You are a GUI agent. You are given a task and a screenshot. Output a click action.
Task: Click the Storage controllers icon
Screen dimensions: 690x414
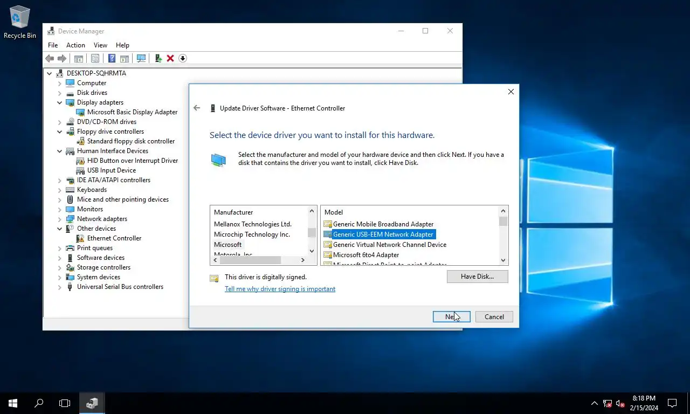[x=70, y=267]
